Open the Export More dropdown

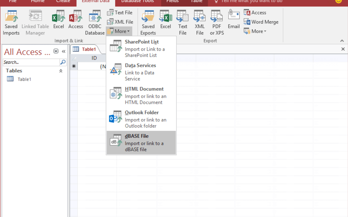(255, 31)
